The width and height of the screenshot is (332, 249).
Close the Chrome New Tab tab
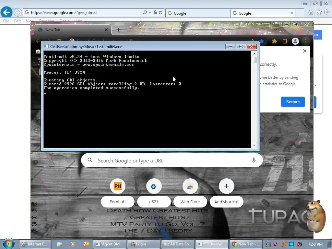tap(106, 30)
